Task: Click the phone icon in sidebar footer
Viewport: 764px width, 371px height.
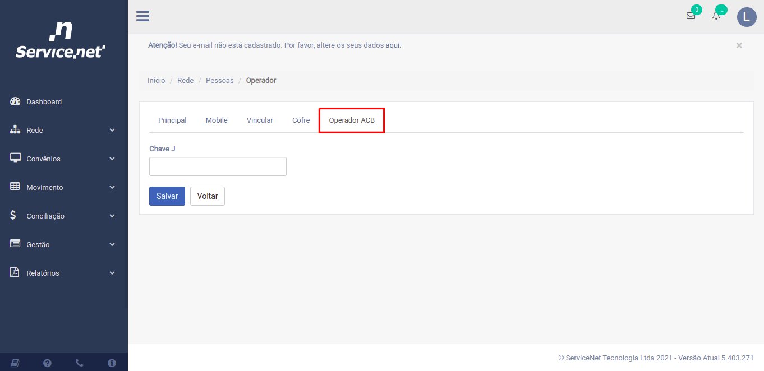Action: point(80,363)
